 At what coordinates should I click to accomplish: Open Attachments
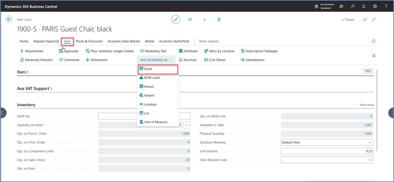tap(32, 51)
